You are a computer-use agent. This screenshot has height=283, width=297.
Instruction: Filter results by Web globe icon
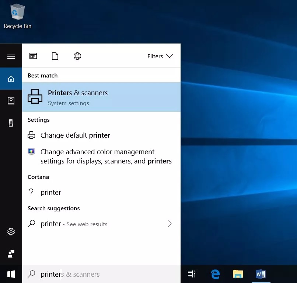coord(77,56)
